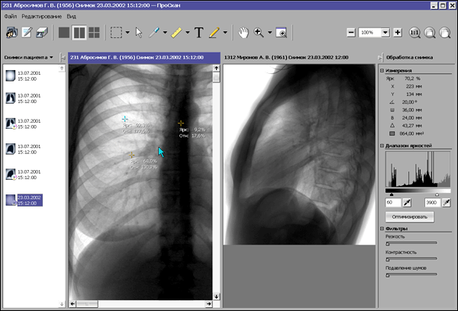Screen dimensions: 458x311
Task: Switch to two-pane side-by-side layout
Action: coord(79,33)
